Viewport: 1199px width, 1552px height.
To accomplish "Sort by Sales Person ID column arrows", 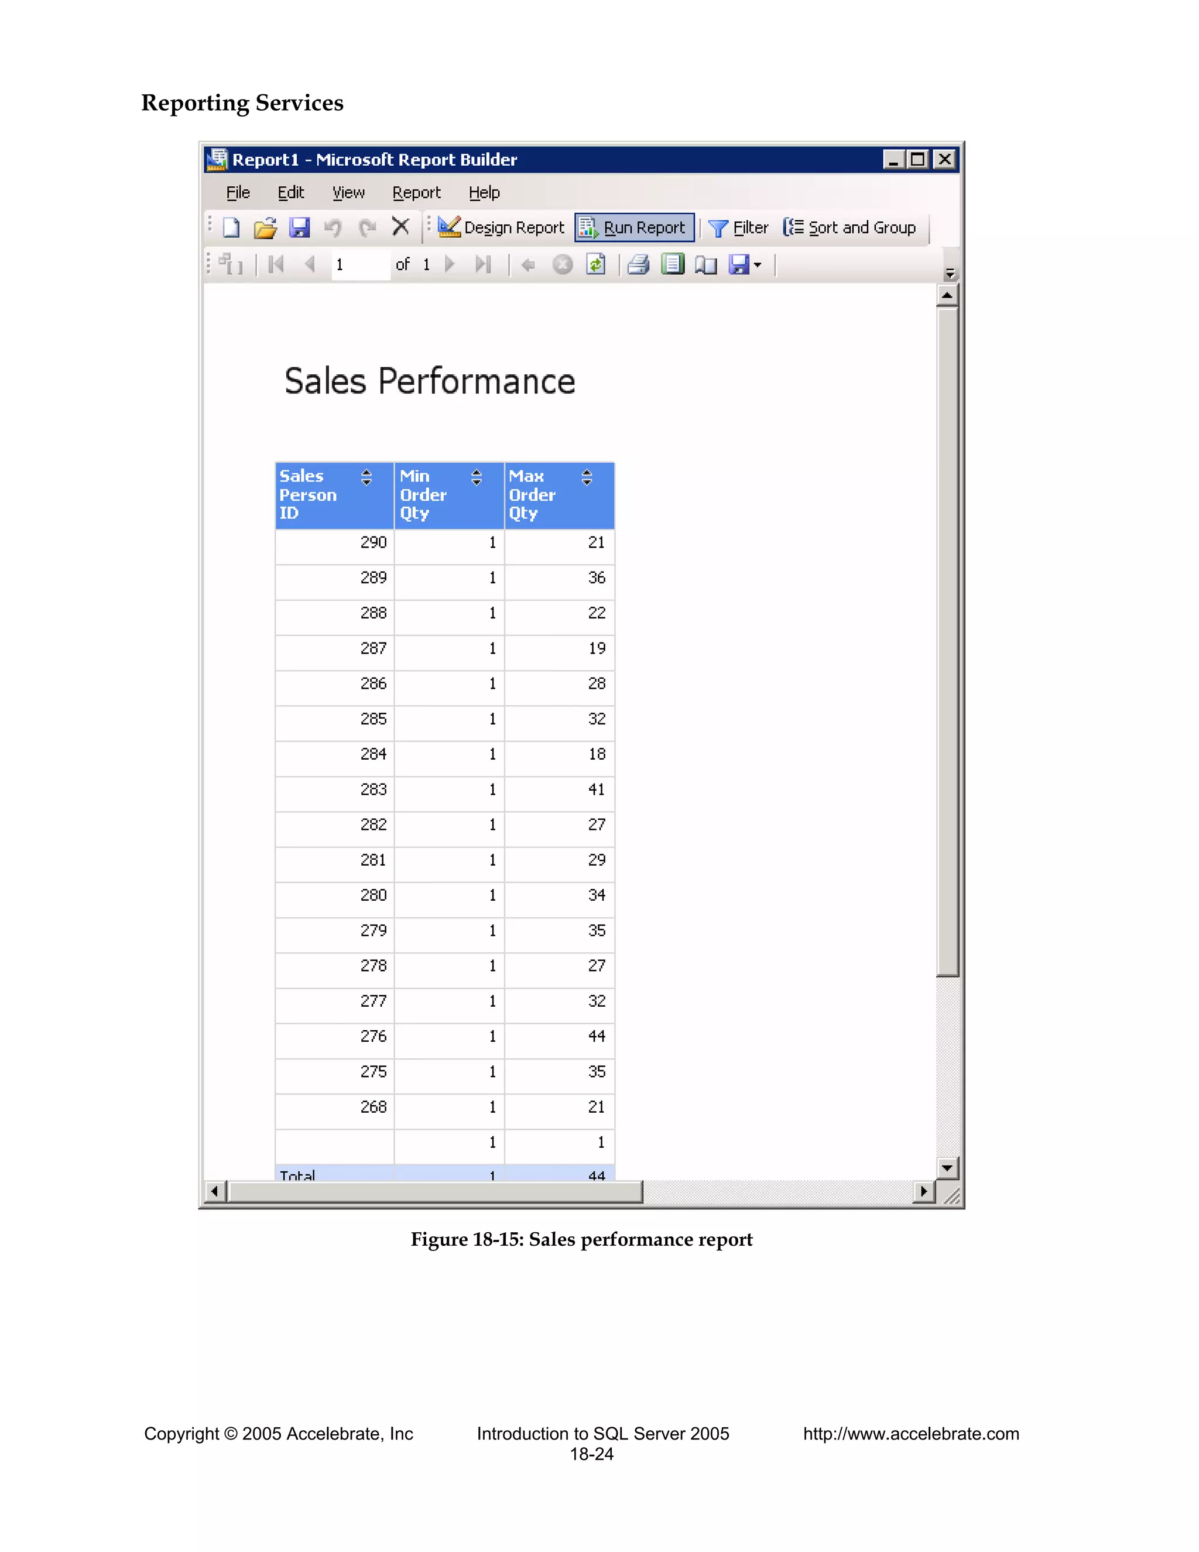I will (x=366, y=477).
